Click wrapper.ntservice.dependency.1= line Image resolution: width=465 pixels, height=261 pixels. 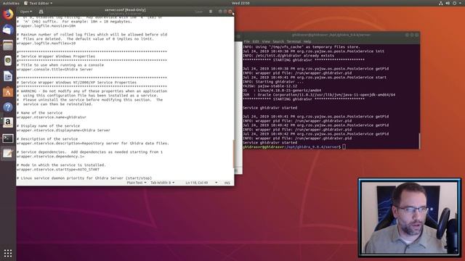coord(50,157)
